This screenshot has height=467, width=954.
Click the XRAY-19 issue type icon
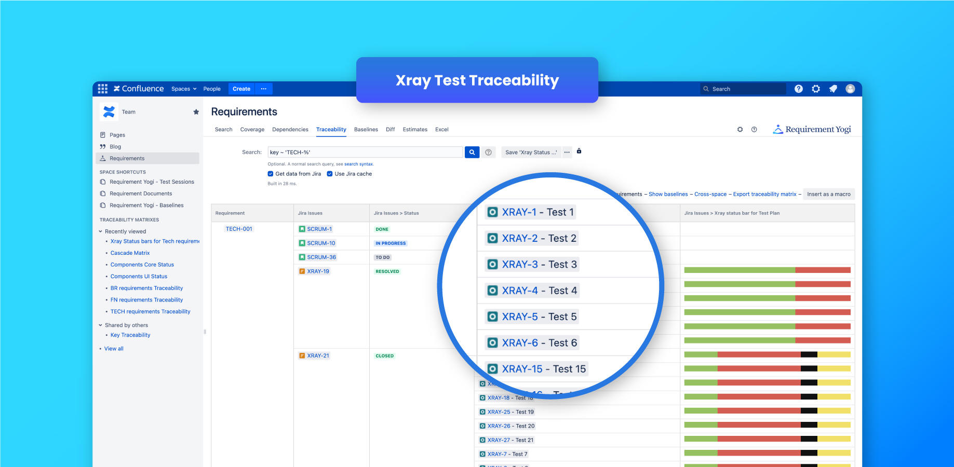pyautogui.click(x=302, y=271)
